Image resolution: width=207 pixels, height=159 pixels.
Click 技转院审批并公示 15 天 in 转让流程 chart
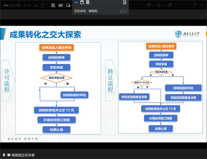point(161,109)
